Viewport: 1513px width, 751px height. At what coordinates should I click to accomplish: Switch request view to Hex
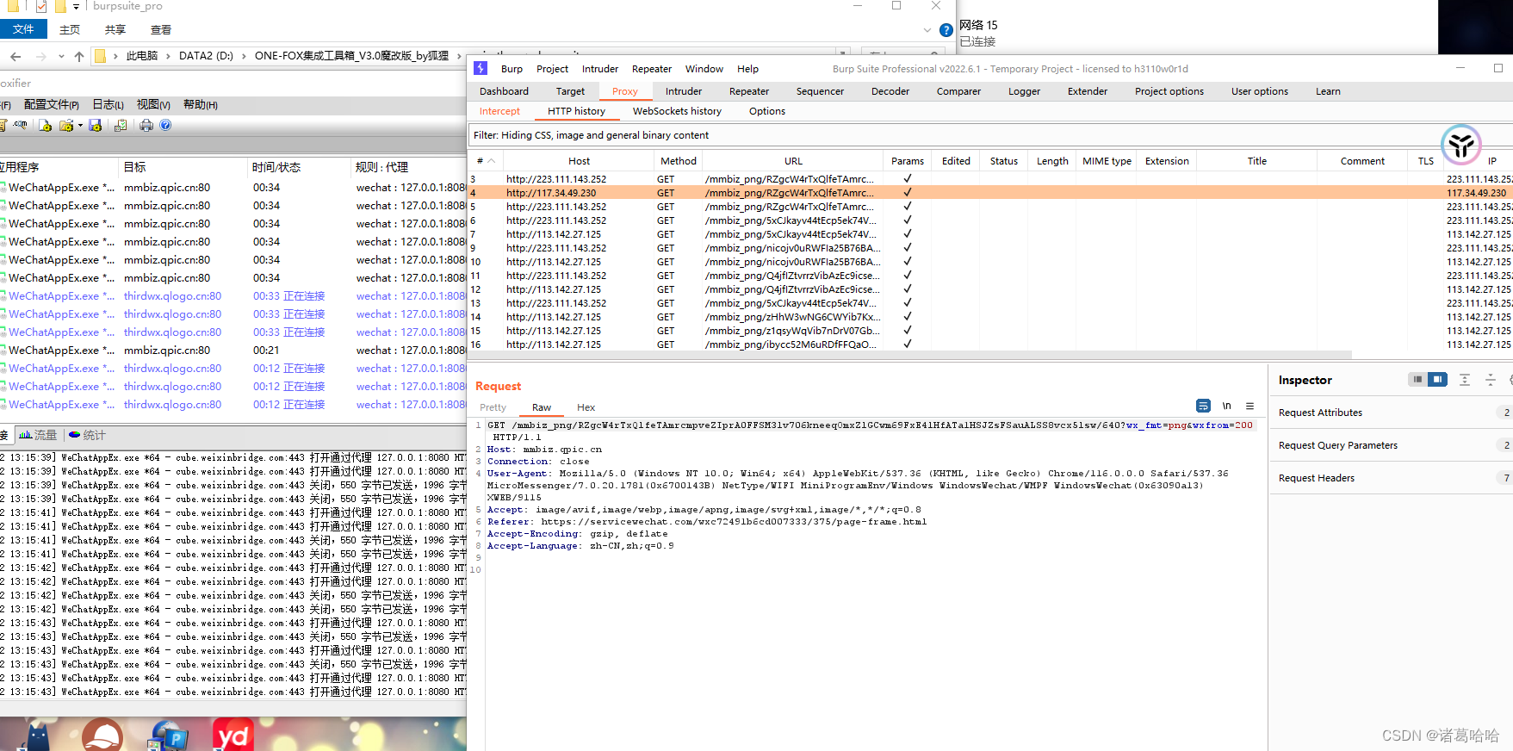pyautogui.click(x=586, y=407)
